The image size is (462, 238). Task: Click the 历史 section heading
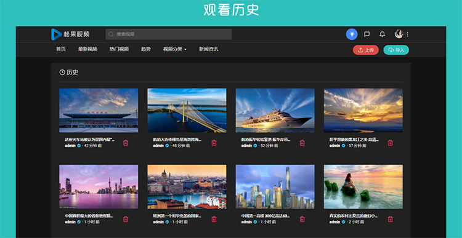point(69,73)
